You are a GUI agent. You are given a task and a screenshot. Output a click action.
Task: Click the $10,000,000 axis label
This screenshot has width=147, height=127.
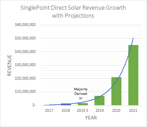click(25, 92)
